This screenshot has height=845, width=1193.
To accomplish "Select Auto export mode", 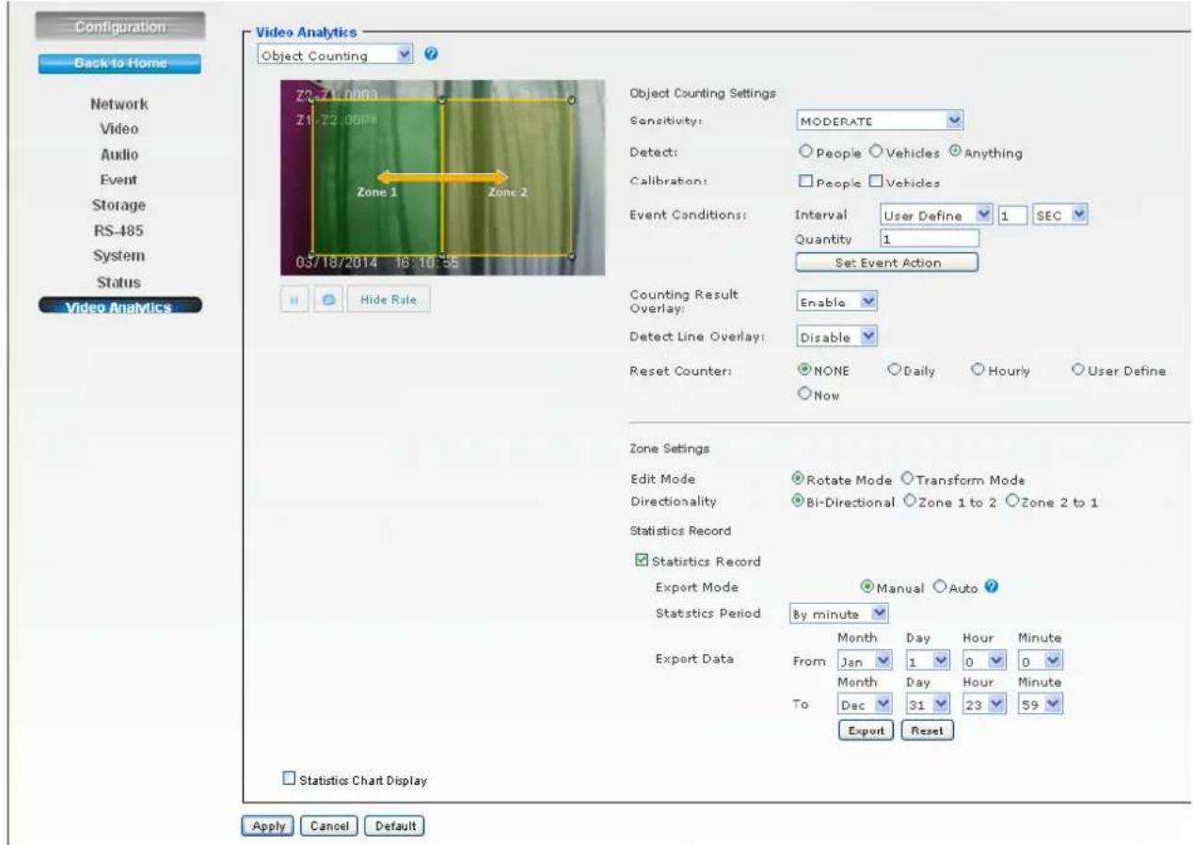I will point(938,586).
